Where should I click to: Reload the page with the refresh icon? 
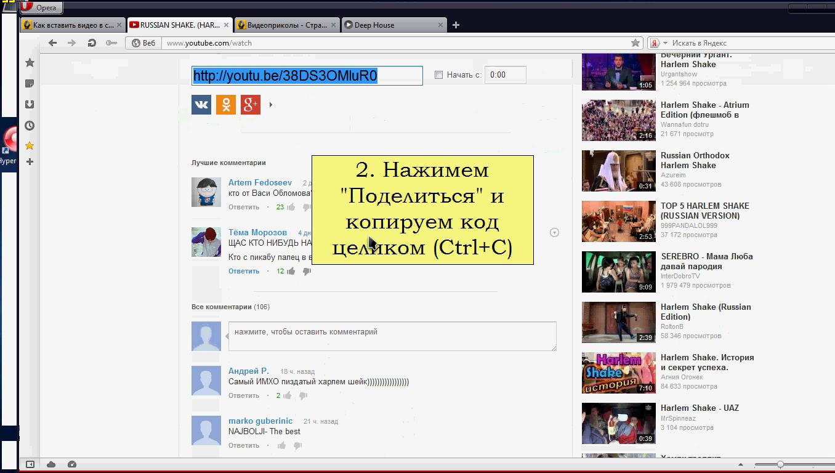tap(92, 42)
